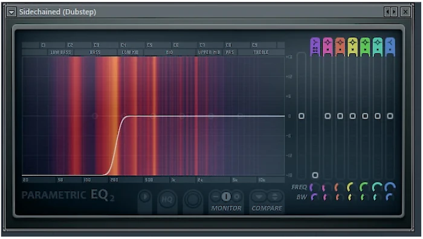Click the LOW BASS range label
423x239 pixels.
(x=60, y=53)
